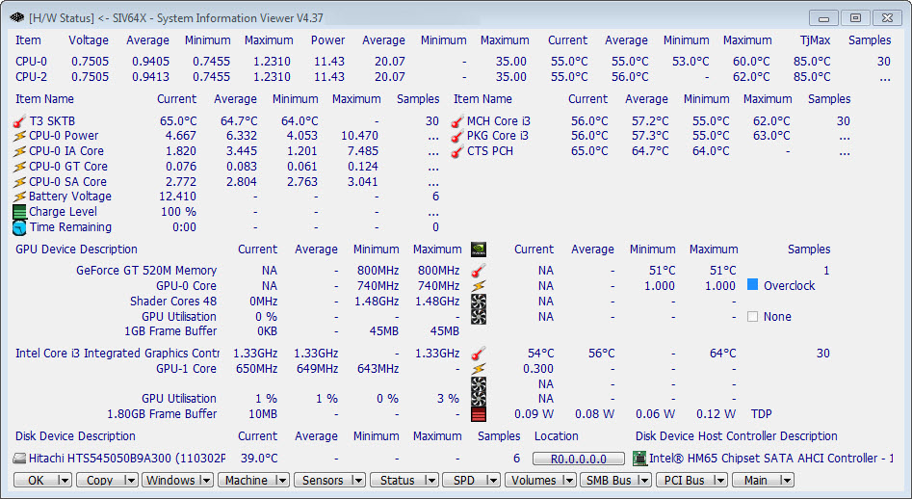Click the NVIDIA logo icon
The image size is (912, 499).
pyautogui.click(x=478, y=249)
